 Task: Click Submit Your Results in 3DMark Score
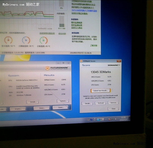point(101,91)
